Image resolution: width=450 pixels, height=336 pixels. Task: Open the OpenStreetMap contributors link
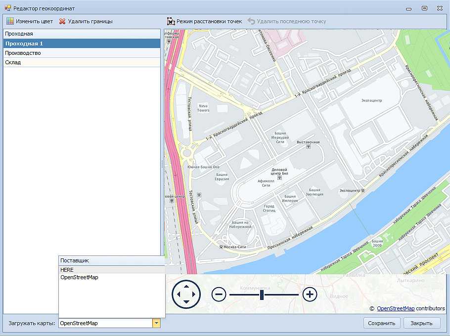tap(396, 308)
